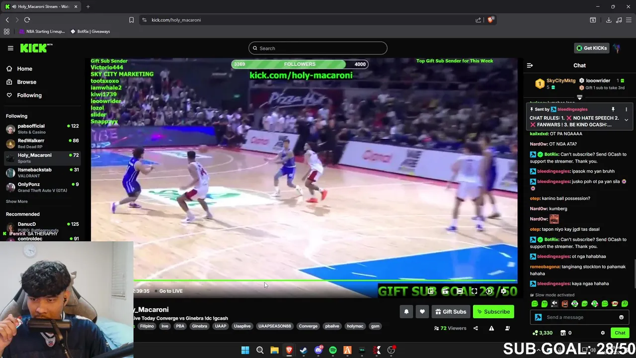Open the emoji picker in chat

pos(621,317)
